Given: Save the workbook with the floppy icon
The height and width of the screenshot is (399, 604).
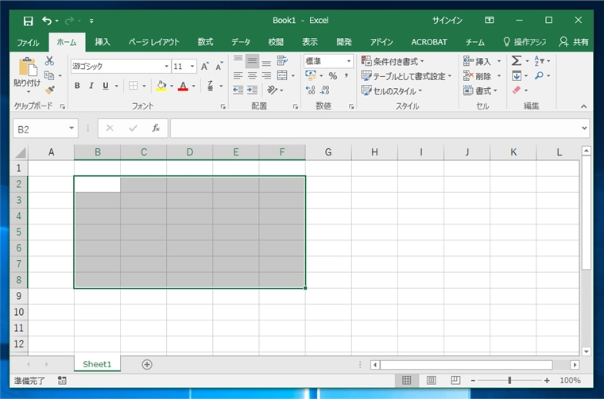Looking at the screenshot, I should (x=28, y=21).
